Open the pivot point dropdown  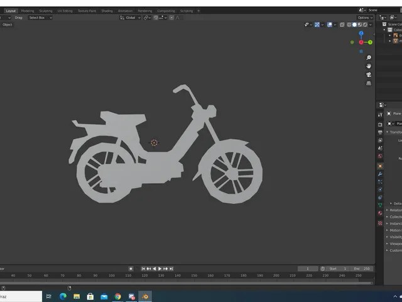tap(147, 18)
